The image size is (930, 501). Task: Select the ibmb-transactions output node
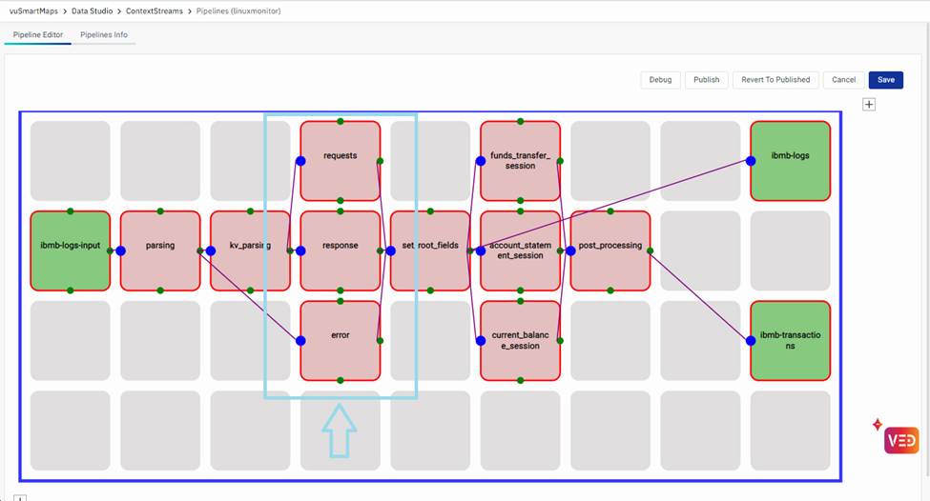(x=790, y=340)
